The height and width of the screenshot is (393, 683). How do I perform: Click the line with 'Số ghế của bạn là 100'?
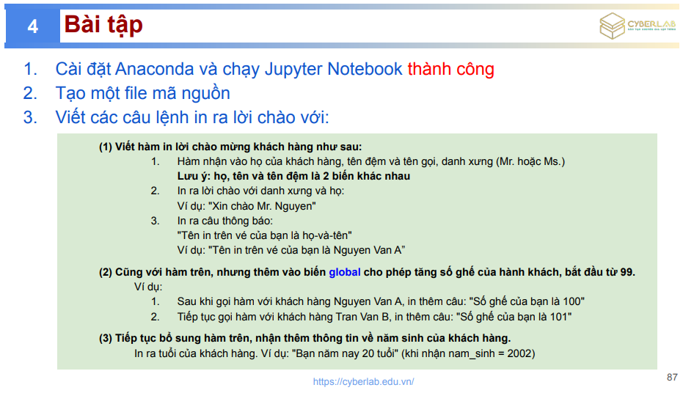click(381, 301)
